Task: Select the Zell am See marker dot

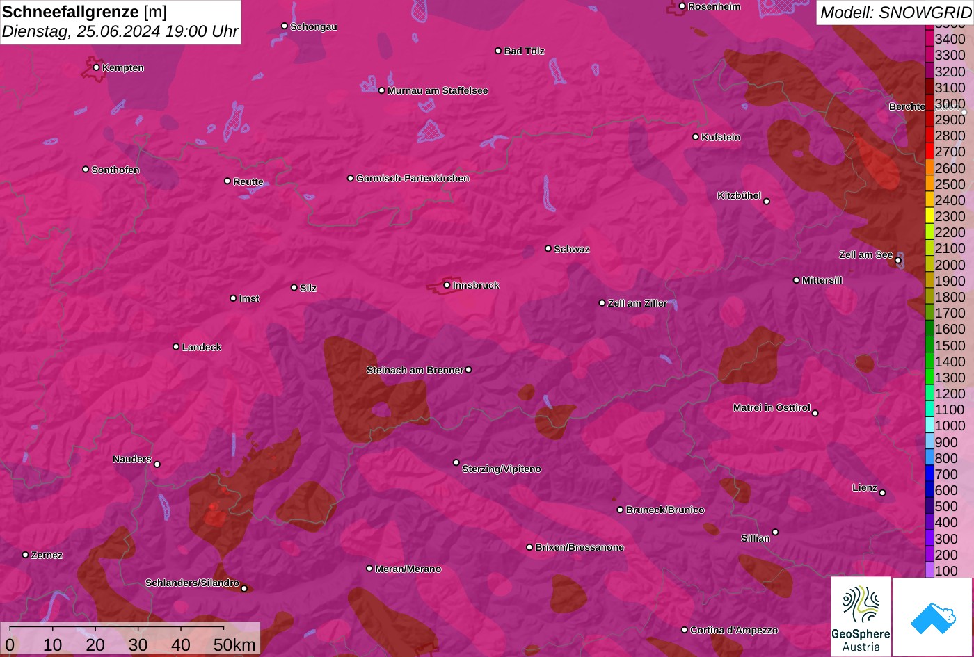Action: (x=898, y=261)
